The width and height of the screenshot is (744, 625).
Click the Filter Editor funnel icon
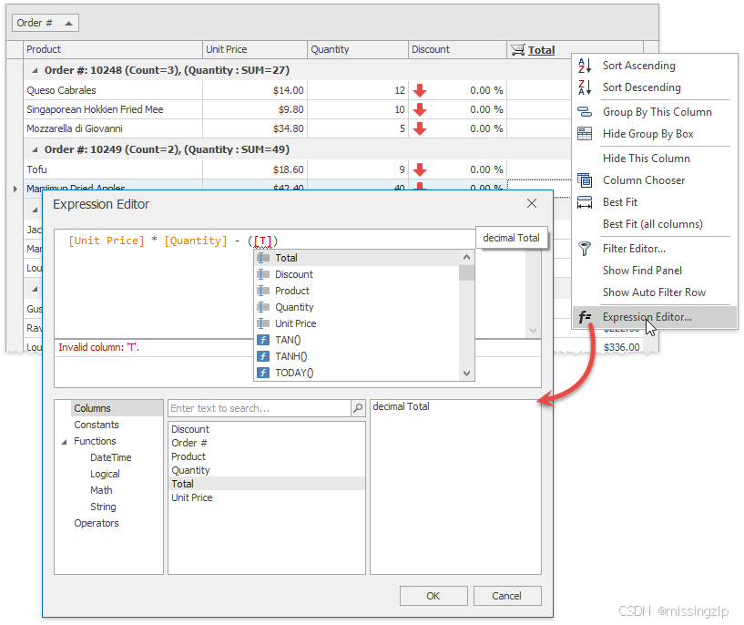coord(585,249)
